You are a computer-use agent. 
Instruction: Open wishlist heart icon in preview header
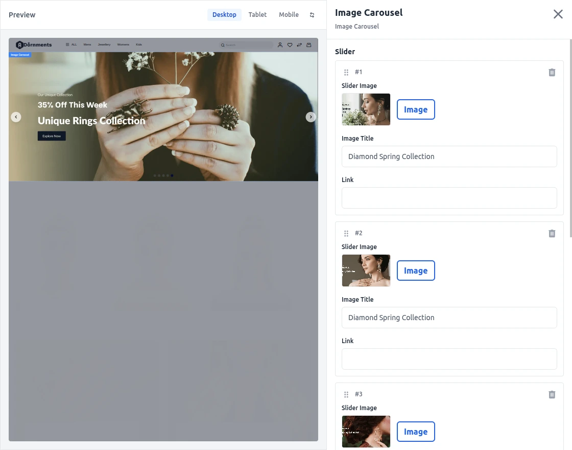pyautogui.click(x=290, y=45)
